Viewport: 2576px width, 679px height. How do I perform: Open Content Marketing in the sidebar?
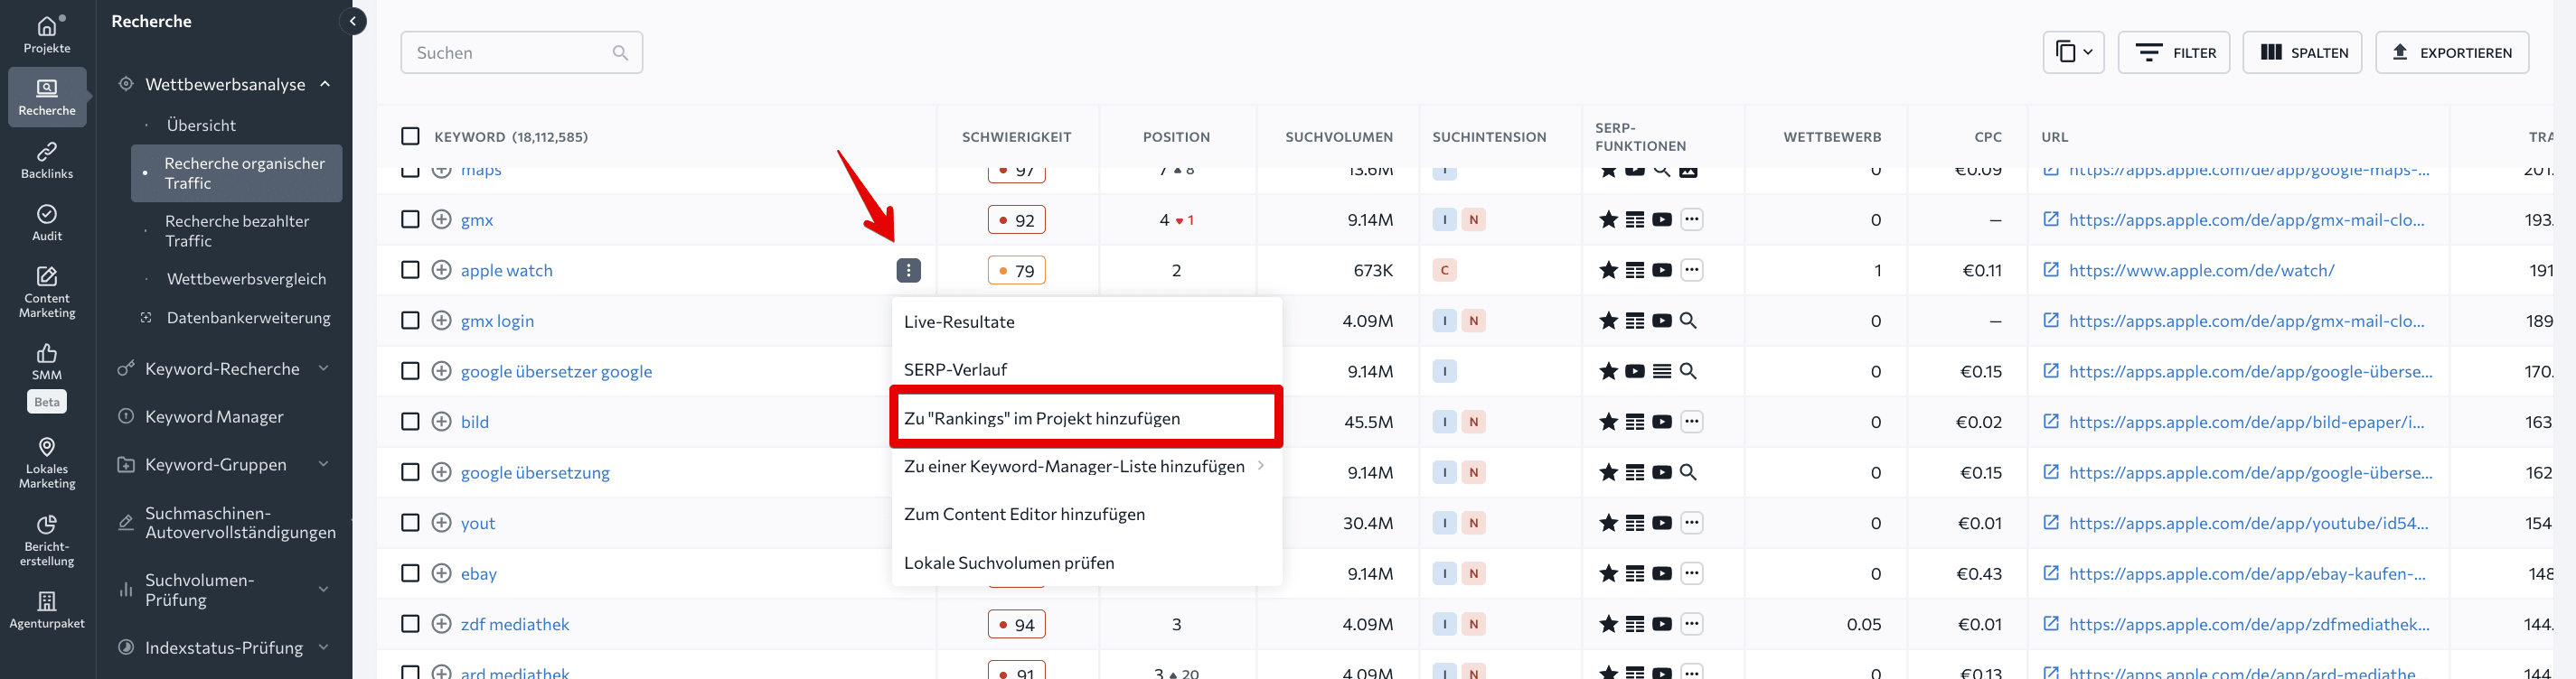[47, 292]
